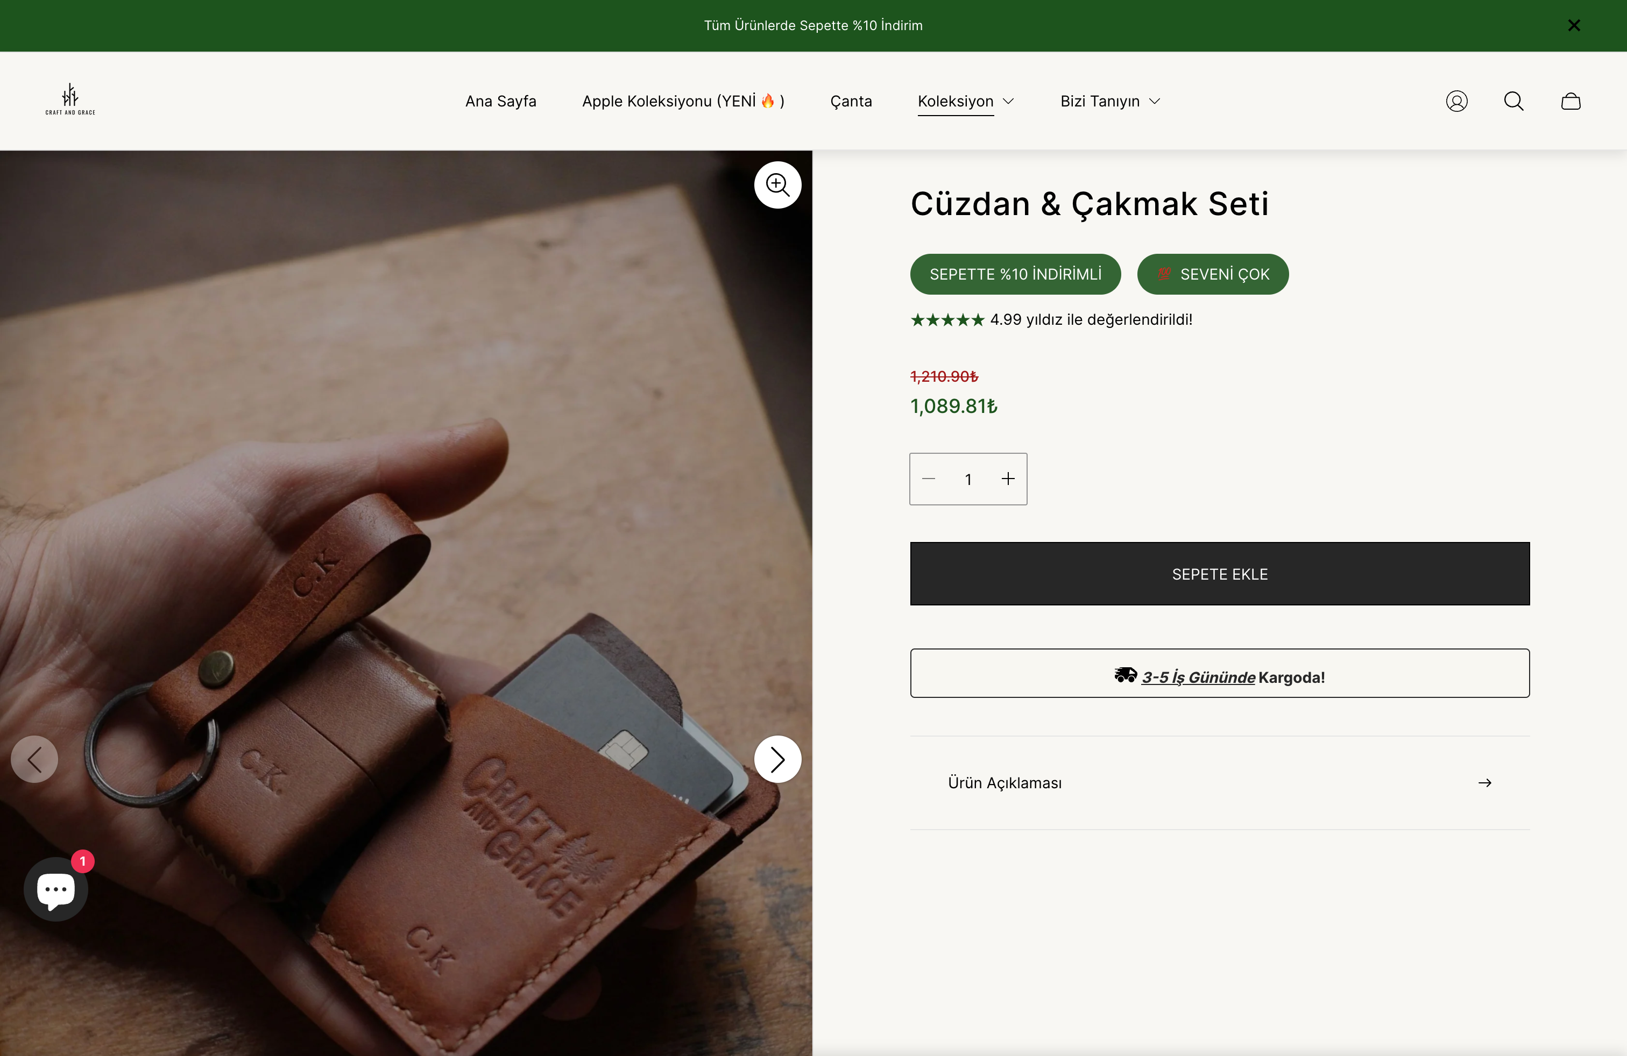Go to the previous product photo
Screen dimensions: 1627x1056
34,759
